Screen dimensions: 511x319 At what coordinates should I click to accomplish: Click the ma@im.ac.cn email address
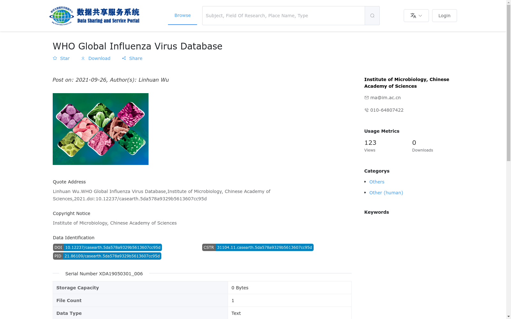tap(385, 98)
